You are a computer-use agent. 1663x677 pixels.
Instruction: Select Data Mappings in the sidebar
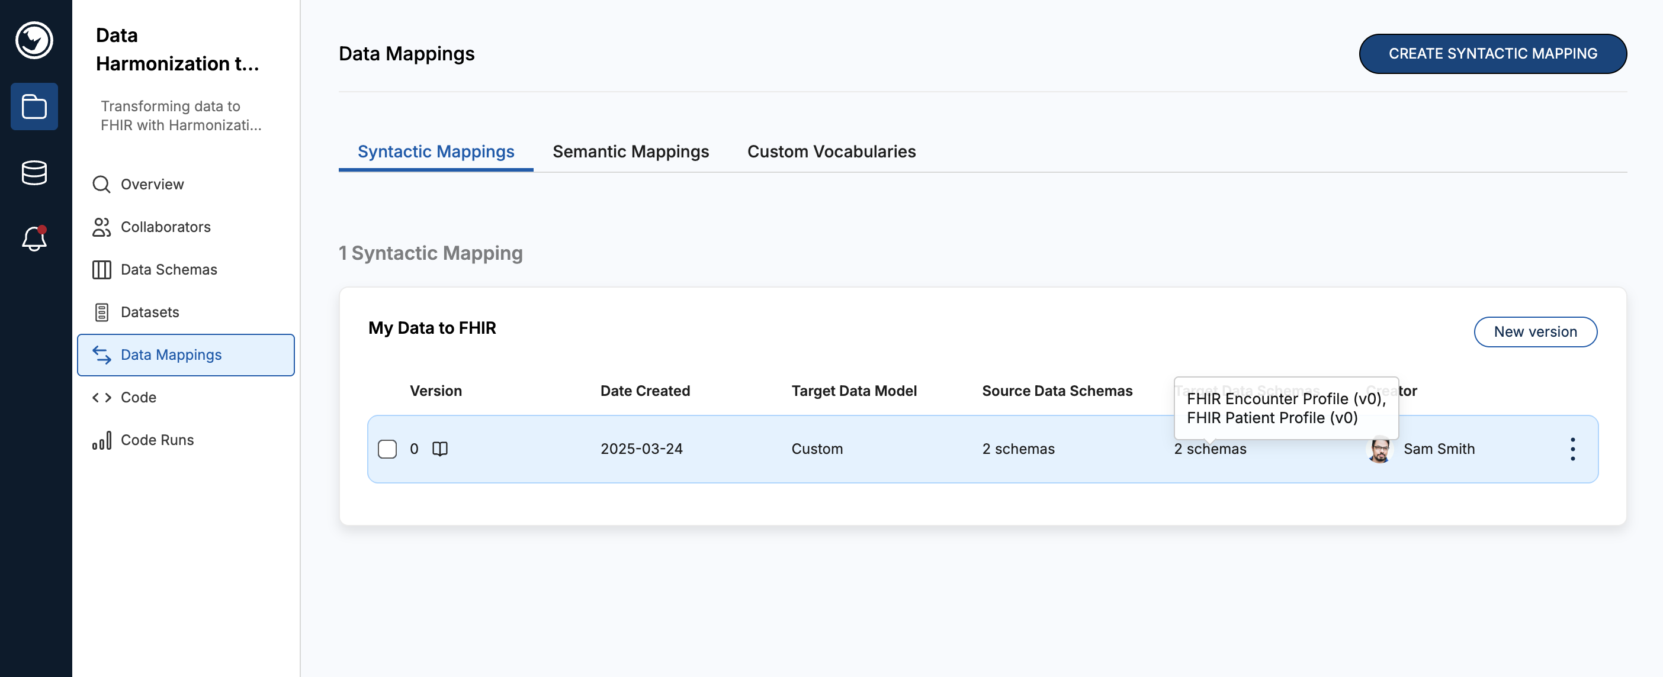click(x=186, y=355)
